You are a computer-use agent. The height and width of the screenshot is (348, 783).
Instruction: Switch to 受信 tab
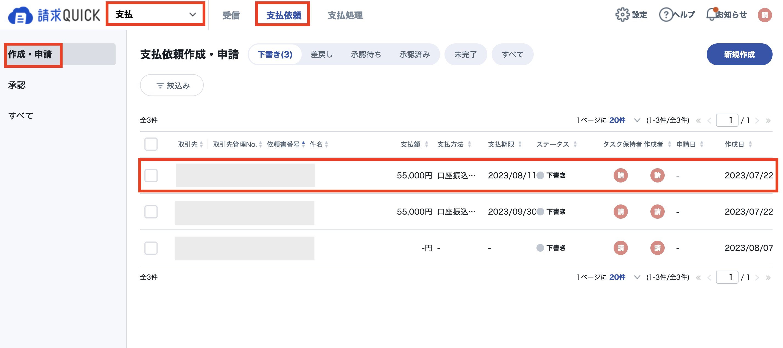point(231,15)
